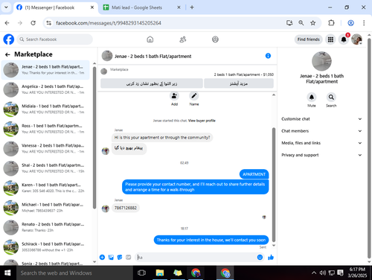Click View buyer profile link
The image size is (372, 280).
click(202, 121)
